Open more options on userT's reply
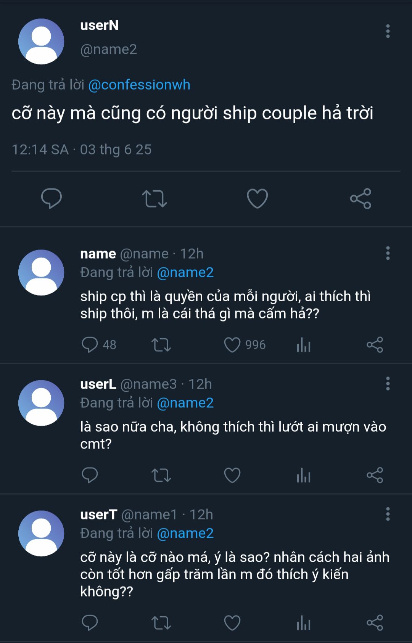This screenshot has height=643, width=412. point(388,514)
